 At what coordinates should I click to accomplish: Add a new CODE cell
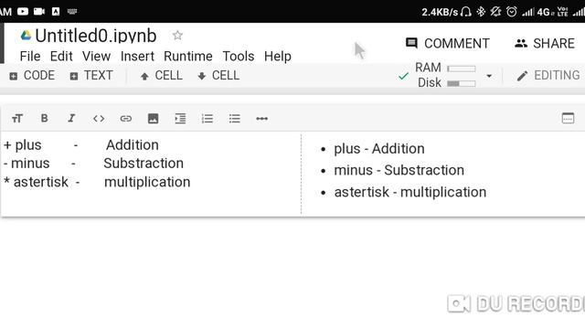32,76
